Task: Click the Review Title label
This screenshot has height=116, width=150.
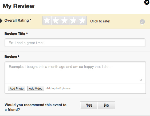Action: [x=16, y=34]
